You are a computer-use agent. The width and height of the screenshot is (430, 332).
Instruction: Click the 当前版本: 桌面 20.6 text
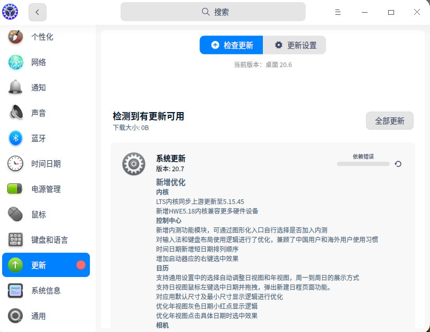[x=263, y=64]
